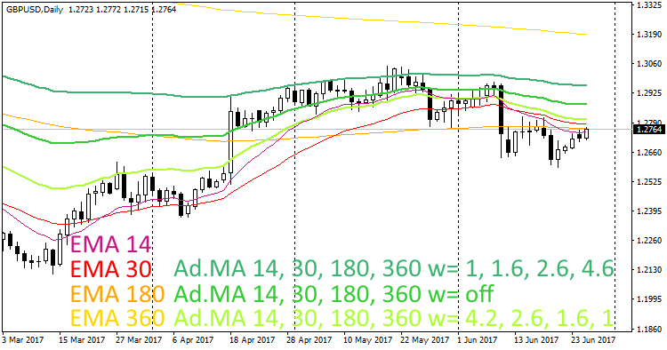Screen dimensions: 667x350
Task: Click the Ad.MA legend with w= off
Action: coord(333,293)
